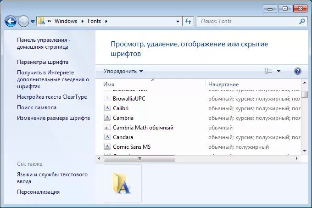The image size is (312, 208).
Task: Click the Calibri font name
Action: [121, 108]
